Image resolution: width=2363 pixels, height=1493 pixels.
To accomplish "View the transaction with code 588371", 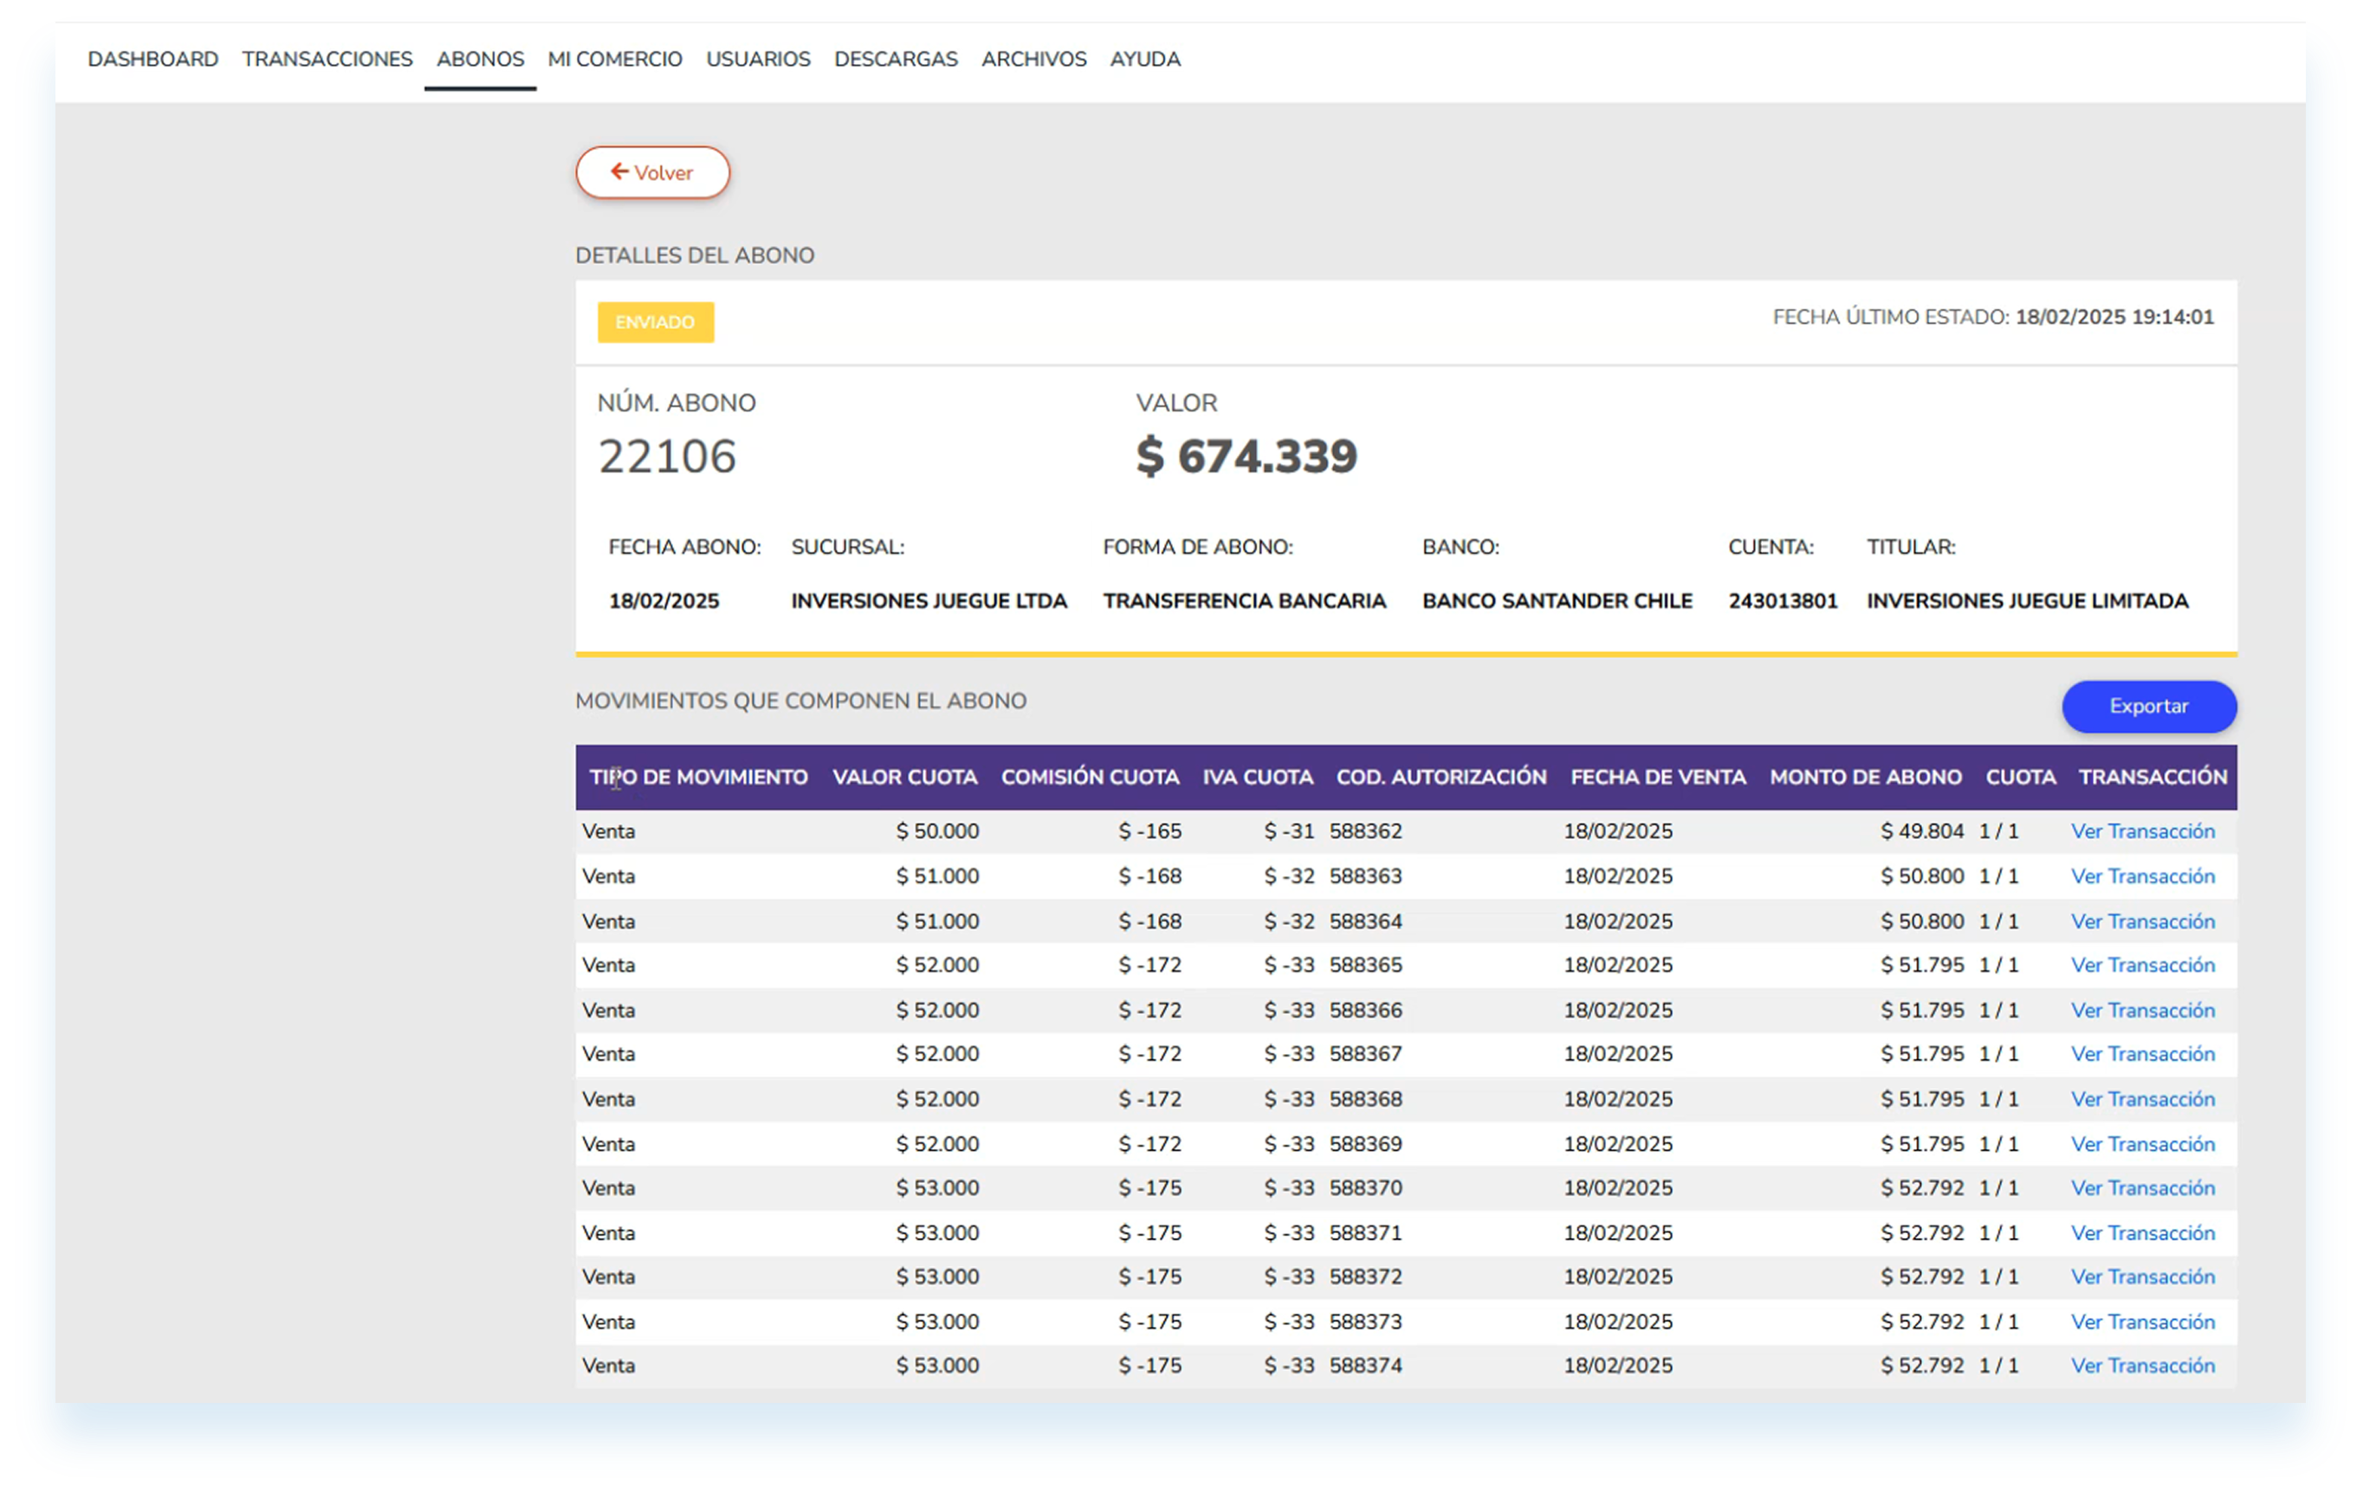I will (x=2143, y=1233).
